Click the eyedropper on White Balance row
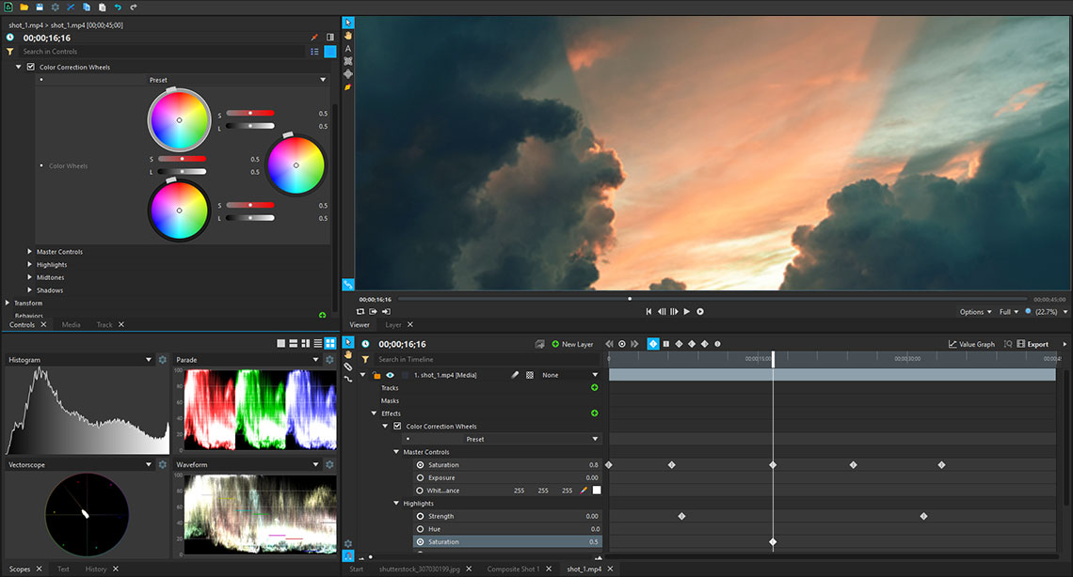 point(584,491)
